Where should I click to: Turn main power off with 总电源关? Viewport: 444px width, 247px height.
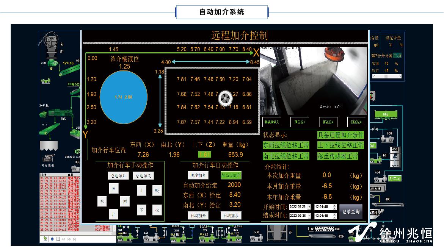point(143,176)
